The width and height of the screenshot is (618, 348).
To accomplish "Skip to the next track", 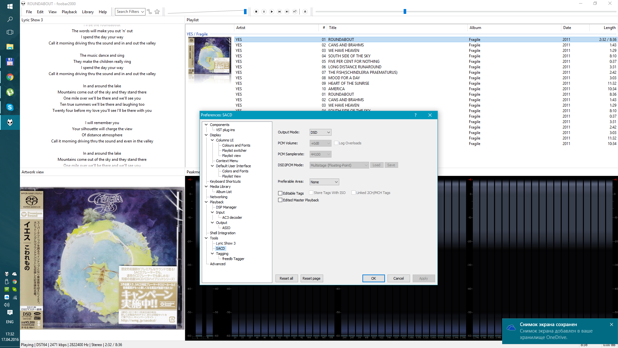I will point(287,12).
